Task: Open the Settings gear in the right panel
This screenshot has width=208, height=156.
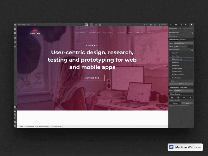Action: pos(176,25)
